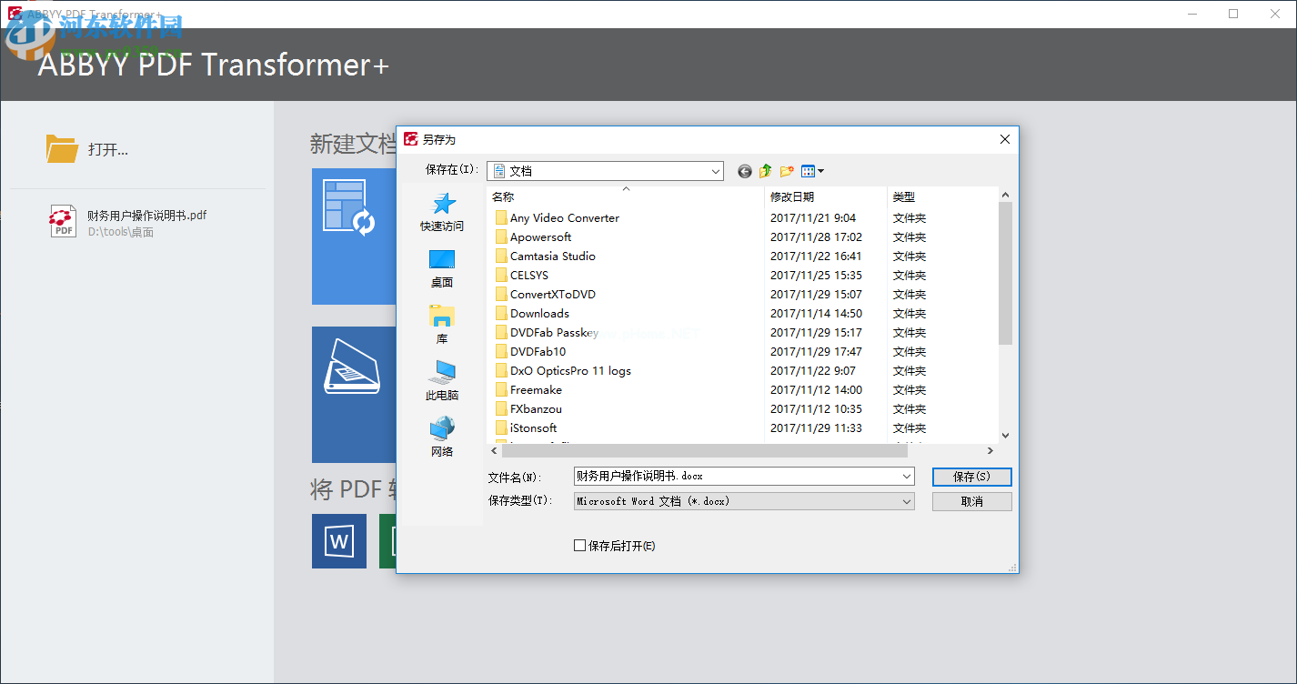Click date 2017/11/29 11:33 cell
Screen dimensions: 1297x684
coord(816,428)
